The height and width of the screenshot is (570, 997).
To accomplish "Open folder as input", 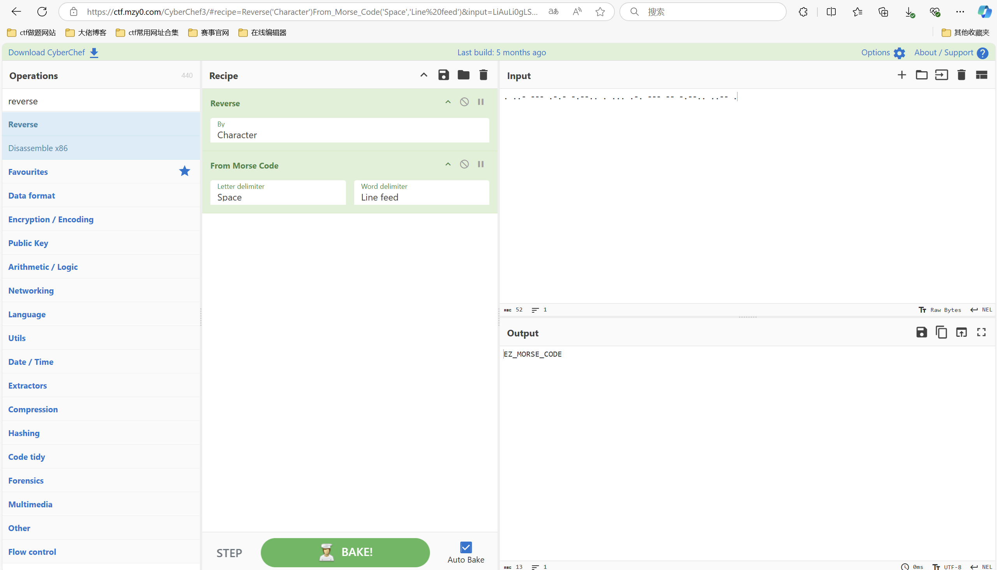I will click(x=921, y=75).
